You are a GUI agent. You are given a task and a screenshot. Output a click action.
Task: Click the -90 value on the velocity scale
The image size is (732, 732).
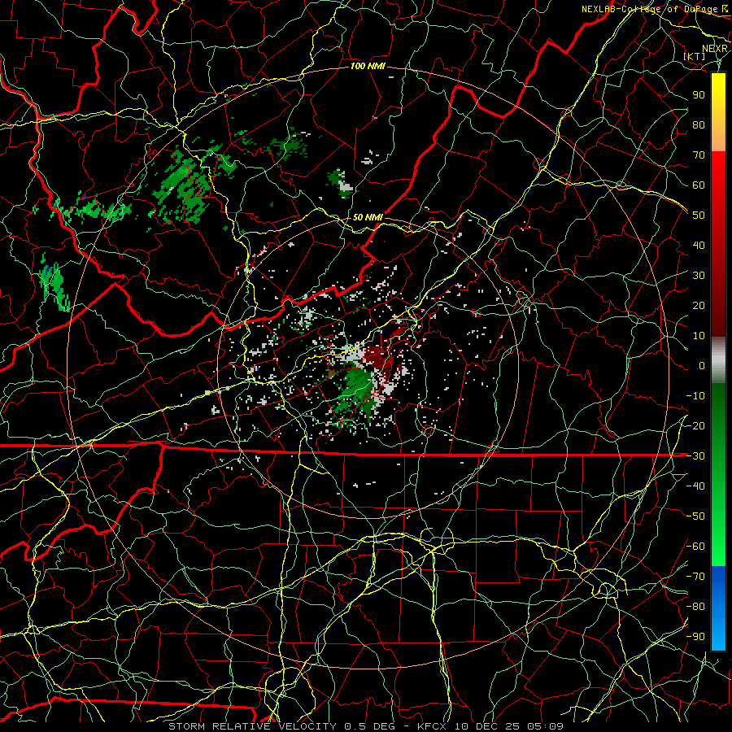[x=695, y=637]
